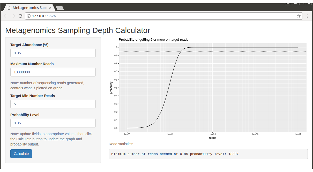Open a new tab with the new-tab button

coord(60,8)
